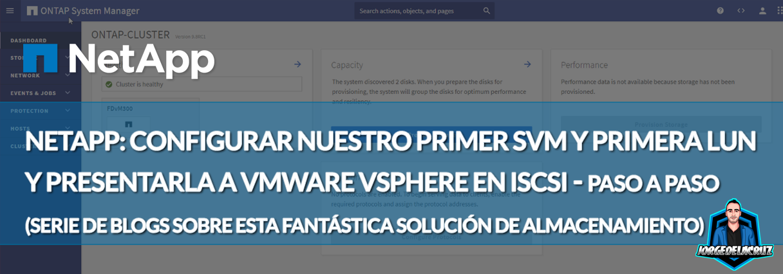Open the help question mark icon

tap(721, 11)
